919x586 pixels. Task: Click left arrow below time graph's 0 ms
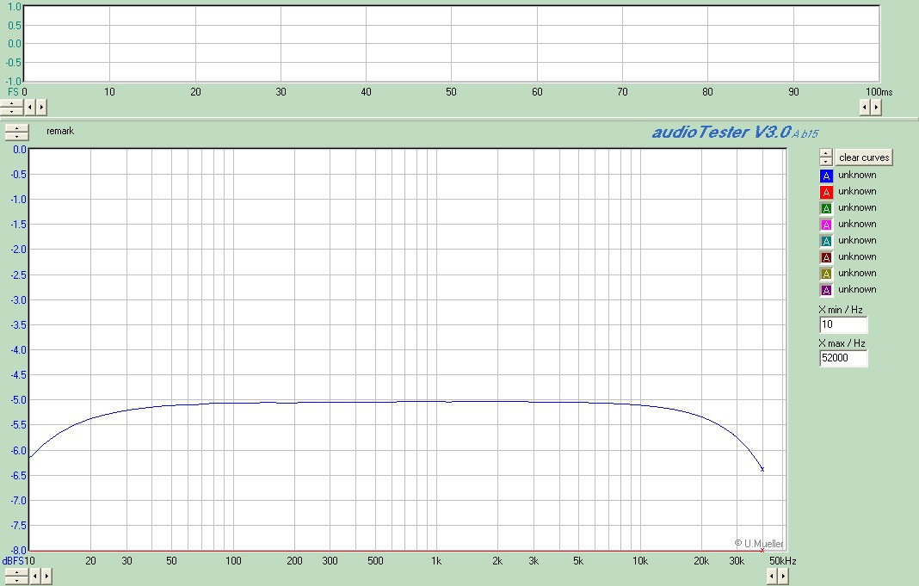click(30, 108)
